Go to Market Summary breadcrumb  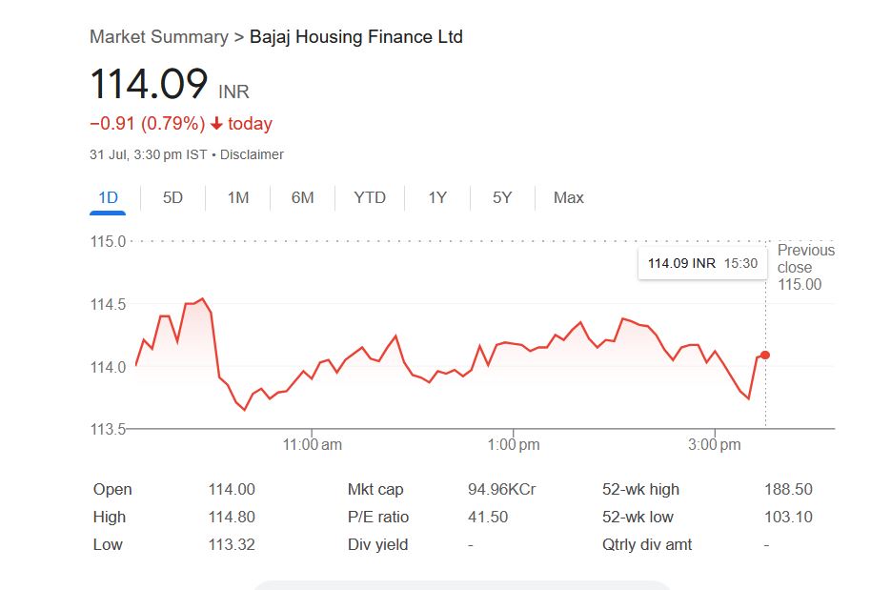(159, 37)
